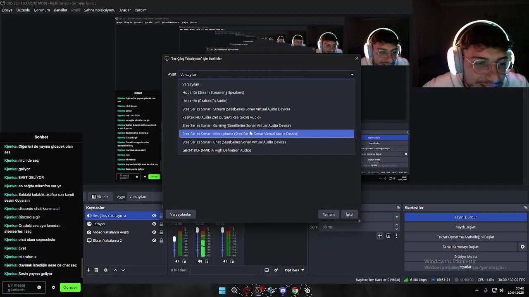Click camera icon of Video Yakalama Aygıtı source
529x297 pixels.
[89, 232]
